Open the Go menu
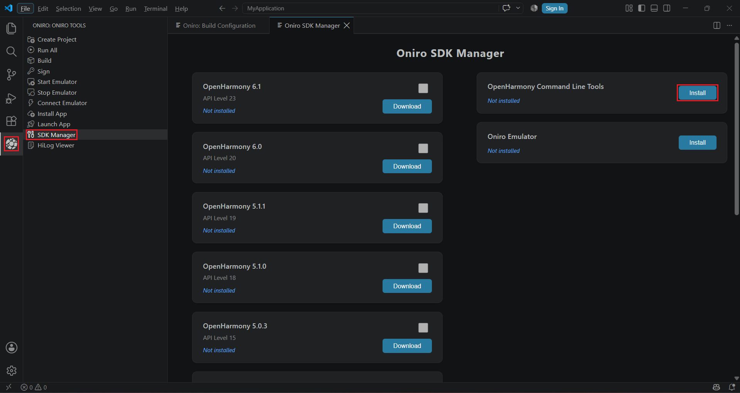The image size is (740, 393). pyautogui.click(x=113, y=8)
